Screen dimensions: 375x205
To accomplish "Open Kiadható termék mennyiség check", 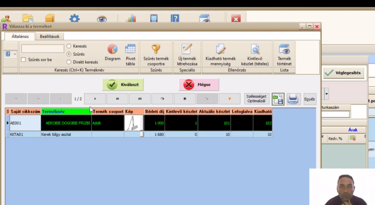I will coord(220,49).
